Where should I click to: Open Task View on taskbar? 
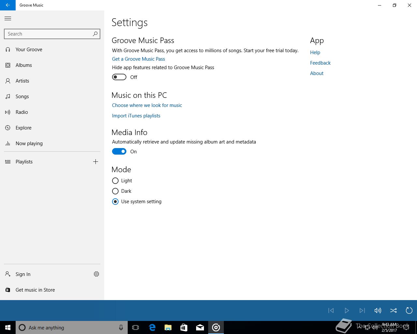tap(136, 327)
